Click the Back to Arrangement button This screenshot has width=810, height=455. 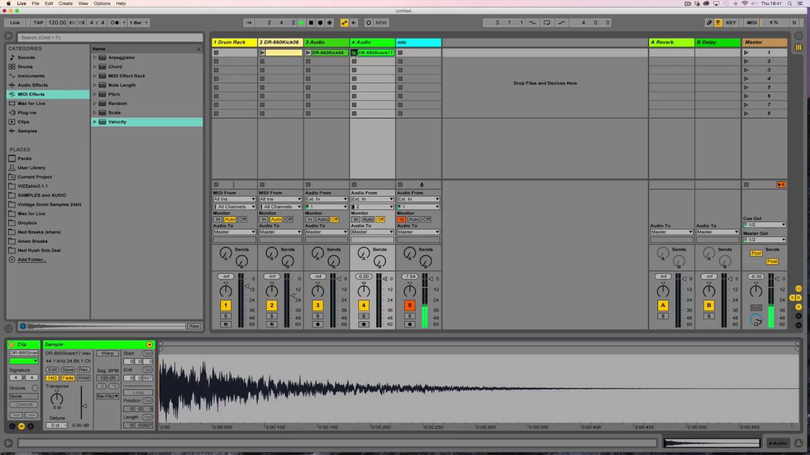click(782, 185)
